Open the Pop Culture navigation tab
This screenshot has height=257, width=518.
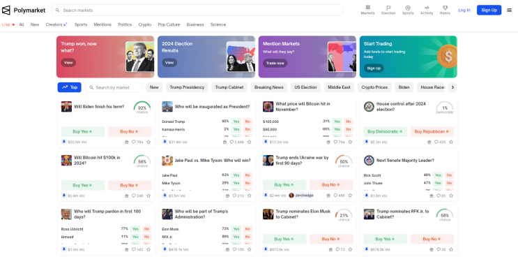(169, 24)
